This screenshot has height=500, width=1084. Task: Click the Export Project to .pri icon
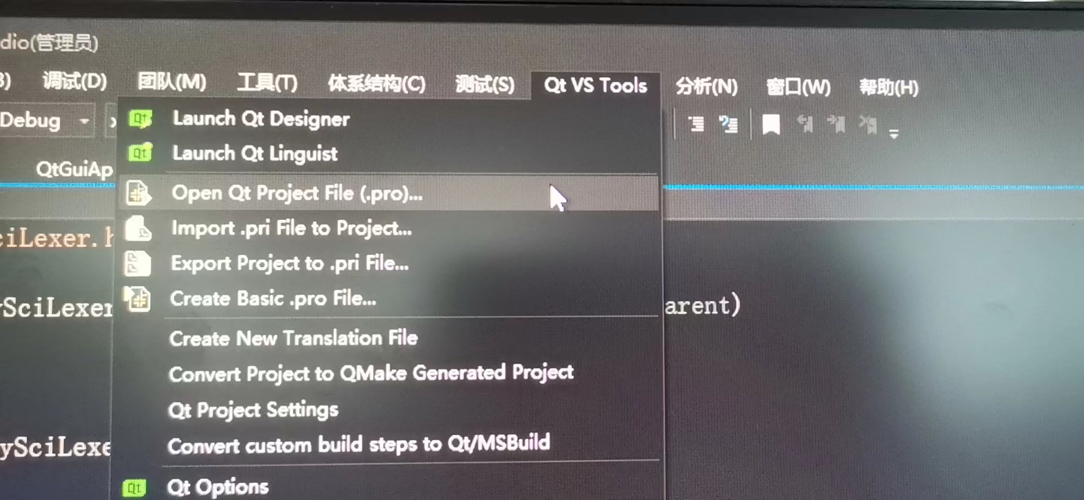(138, 263)
